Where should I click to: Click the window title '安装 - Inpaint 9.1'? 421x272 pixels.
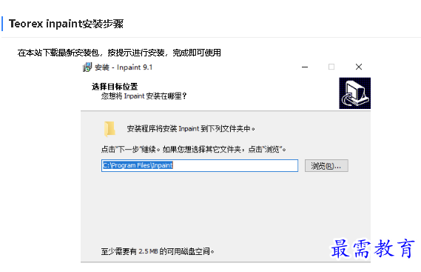point(124,67)
